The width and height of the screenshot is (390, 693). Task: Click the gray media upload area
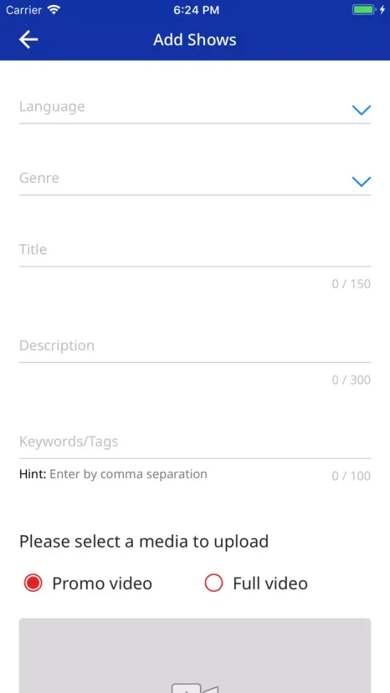(x=195, y=656)
